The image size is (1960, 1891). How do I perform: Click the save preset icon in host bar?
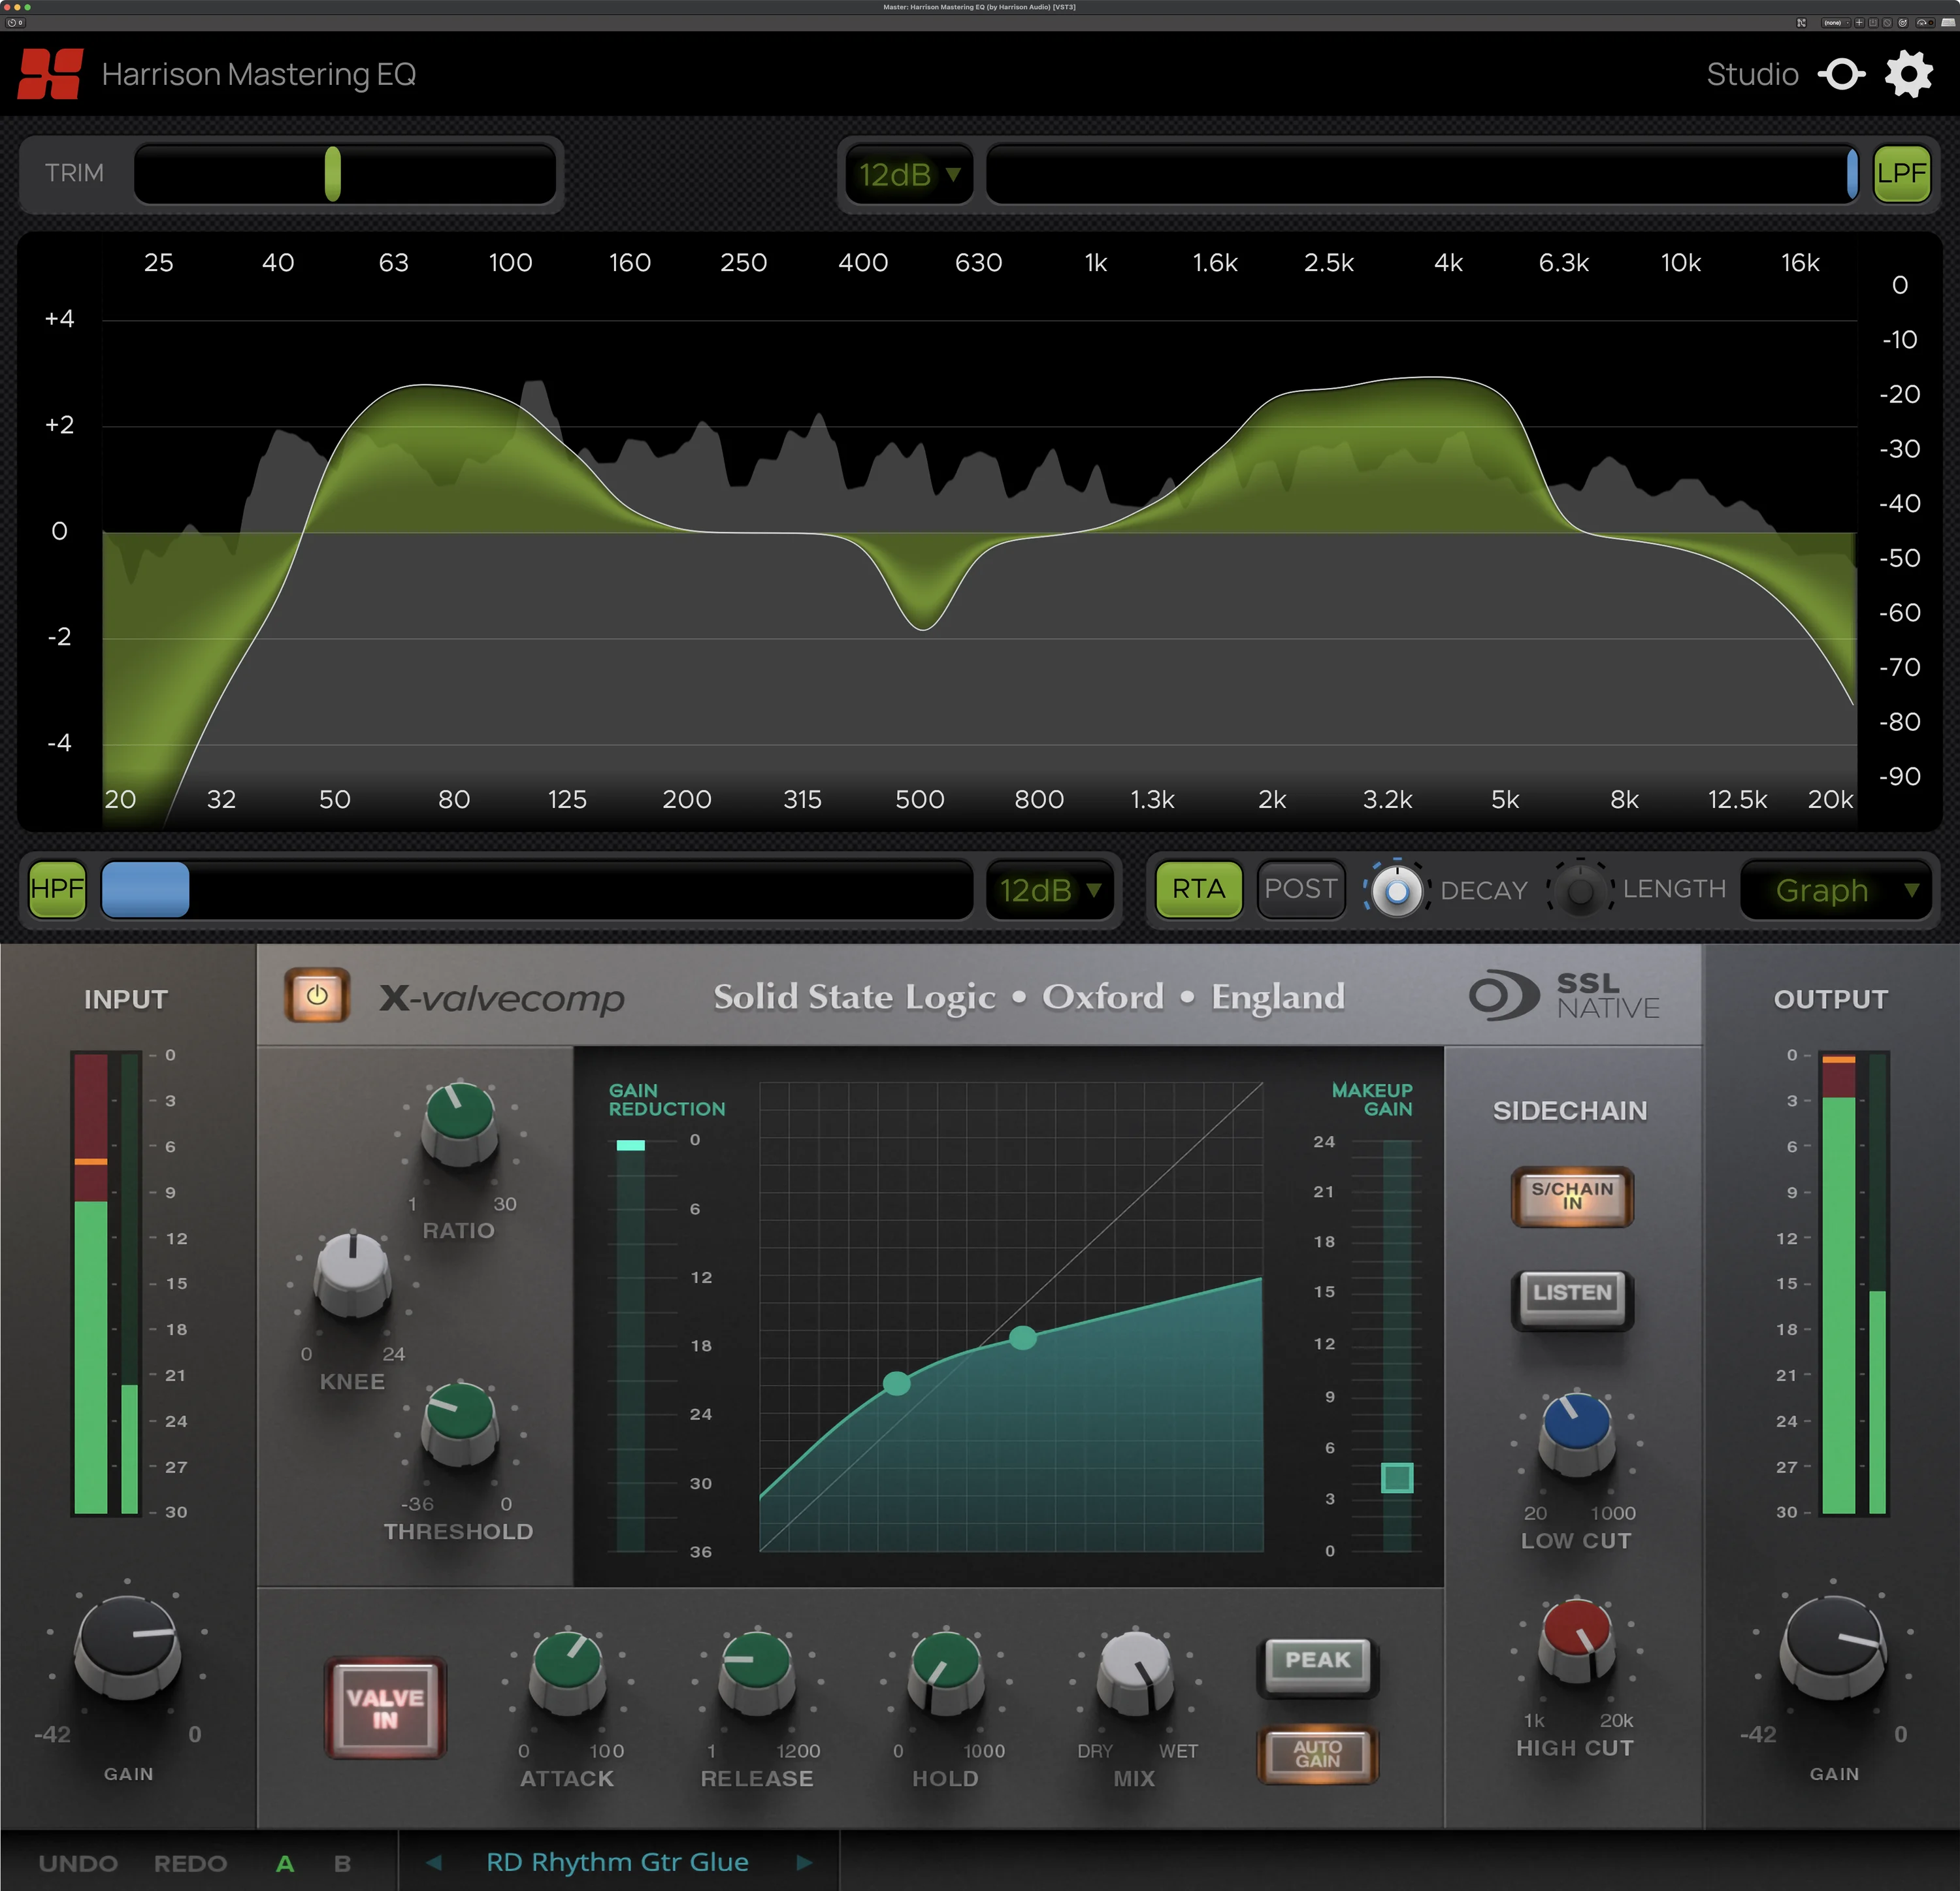tap(1873, 23)
